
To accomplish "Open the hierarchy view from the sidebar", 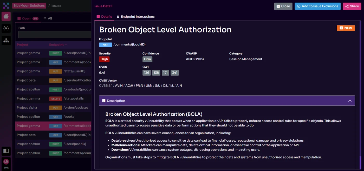I will [6, 40].
